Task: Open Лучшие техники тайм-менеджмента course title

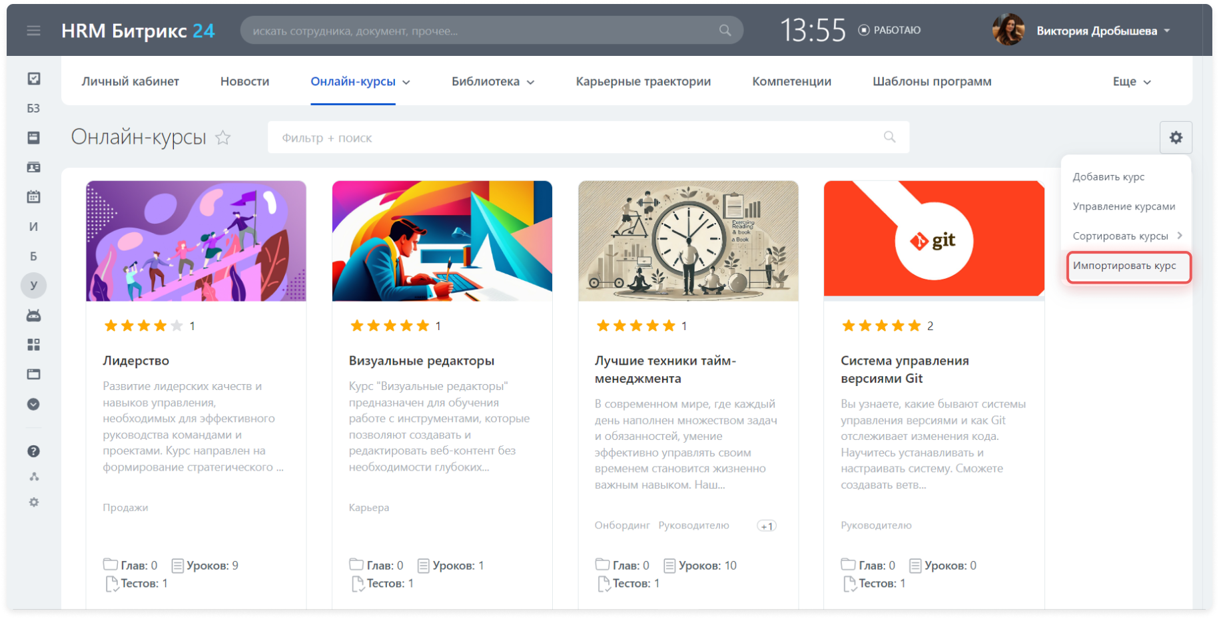Action: [x=665, y=369]
